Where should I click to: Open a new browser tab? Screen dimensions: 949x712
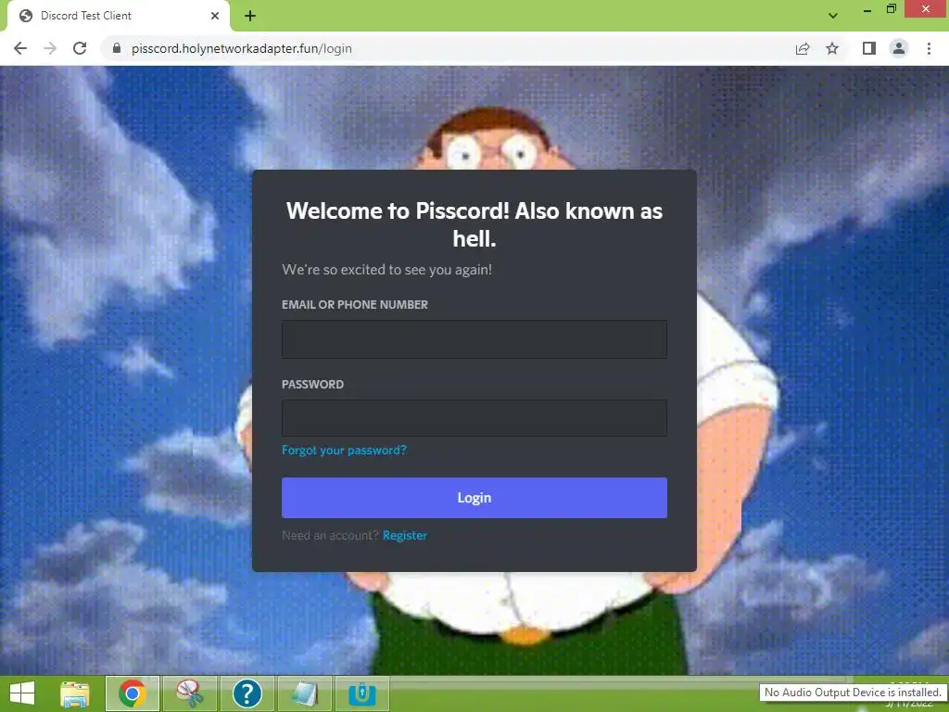tap(250, 16)
